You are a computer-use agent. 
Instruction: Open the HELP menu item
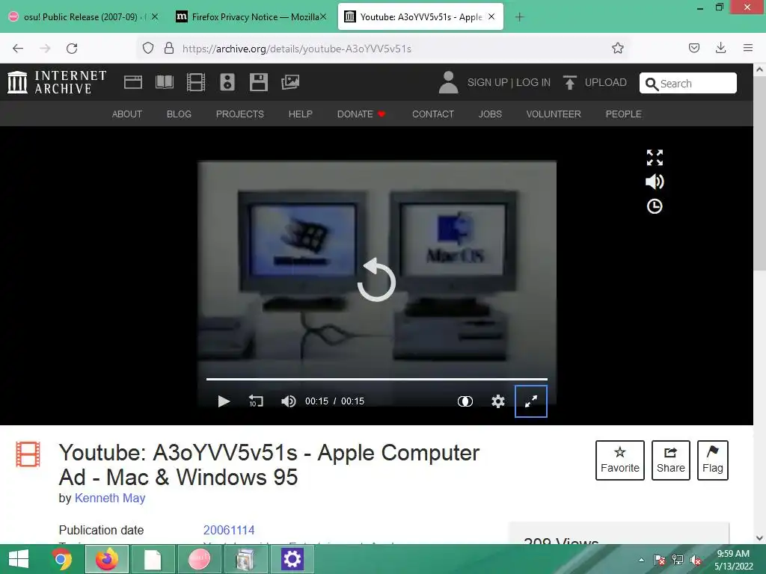301,114
